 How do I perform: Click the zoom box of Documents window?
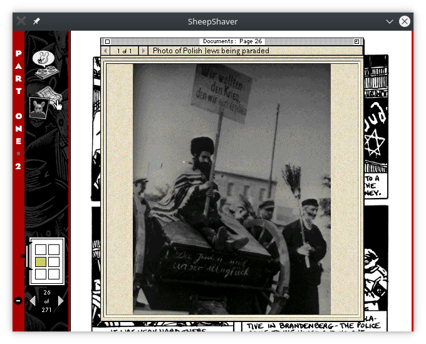[x=357, y=42]
